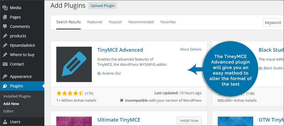Click the Users person icon
Viewport: 284px width, 126px height.
click(x=5, y=122)
